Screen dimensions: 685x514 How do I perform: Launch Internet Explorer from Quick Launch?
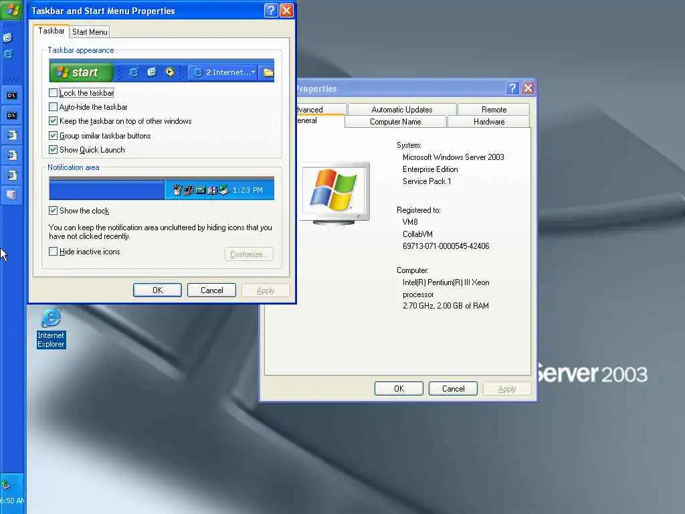tap(7, 54)
